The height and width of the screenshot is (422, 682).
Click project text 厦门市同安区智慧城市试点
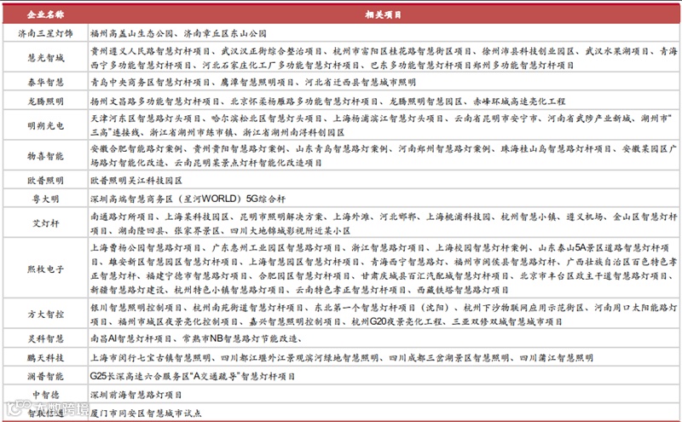tap(146, 413)
